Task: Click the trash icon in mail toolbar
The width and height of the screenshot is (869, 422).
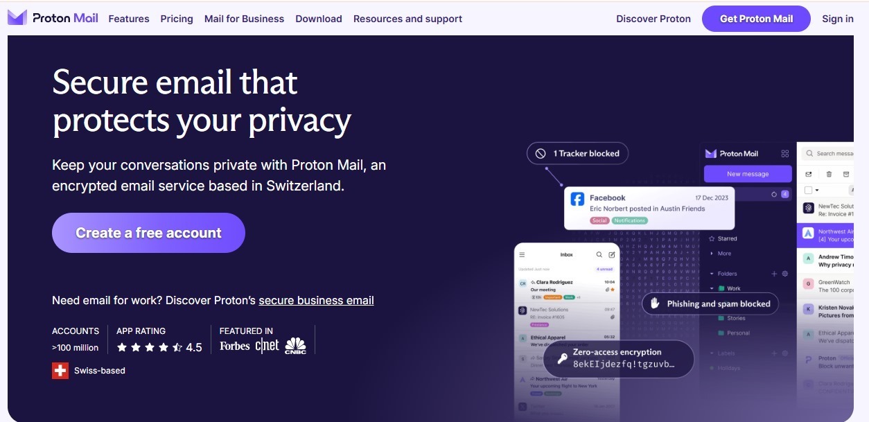Action: (x=829, y=174)
